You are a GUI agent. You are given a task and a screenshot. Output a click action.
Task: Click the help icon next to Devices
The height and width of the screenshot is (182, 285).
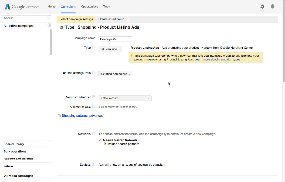coord(94,164)
